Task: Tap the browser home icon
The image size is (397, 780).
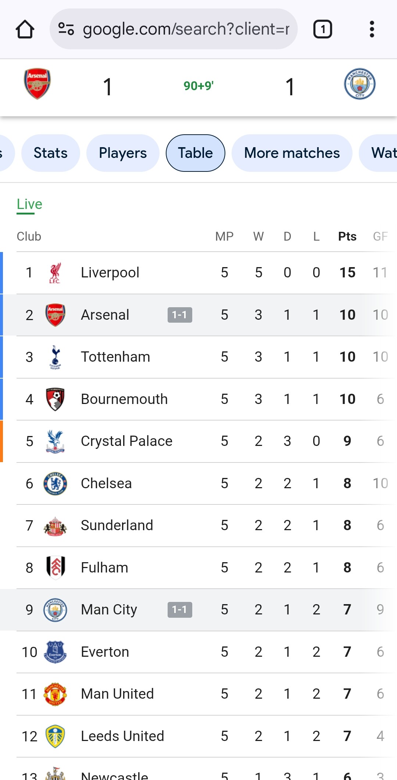Action: click(x=25, y=29)
